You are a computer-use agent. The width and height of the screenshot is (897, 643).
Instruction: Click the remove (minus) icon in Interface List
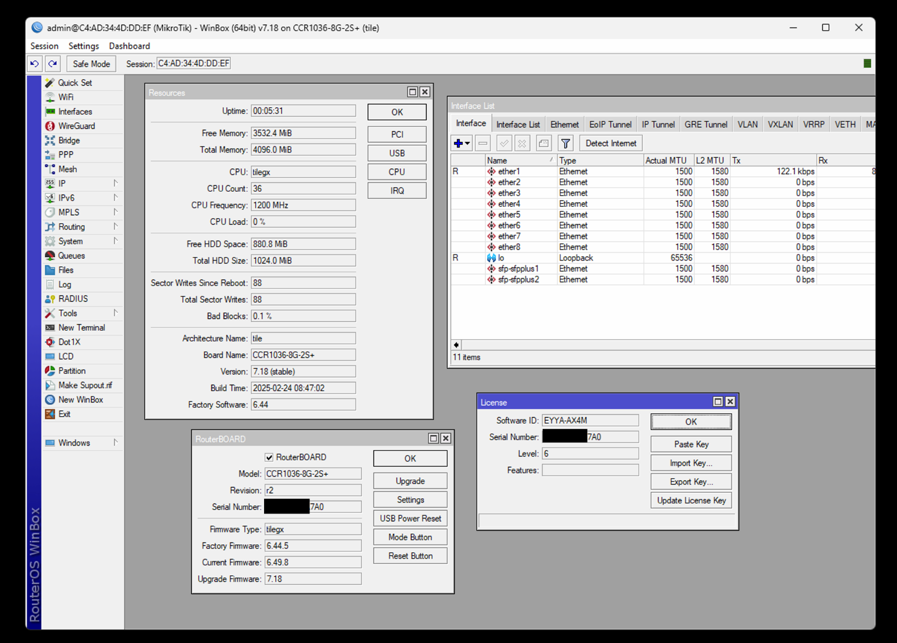[x=483, y=144]
